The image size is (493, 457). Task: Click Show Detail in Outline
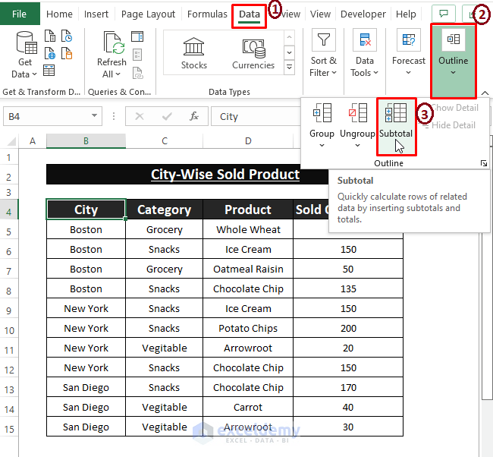454,108
